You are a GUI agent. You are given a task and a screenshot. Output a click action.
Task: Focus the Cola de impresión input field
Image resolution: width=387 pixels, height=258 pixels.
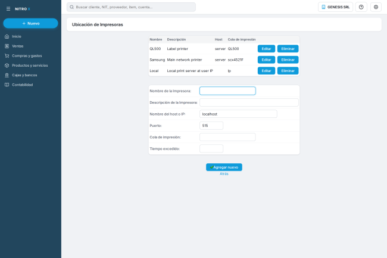pyautogui.click(x=227, y=137)
